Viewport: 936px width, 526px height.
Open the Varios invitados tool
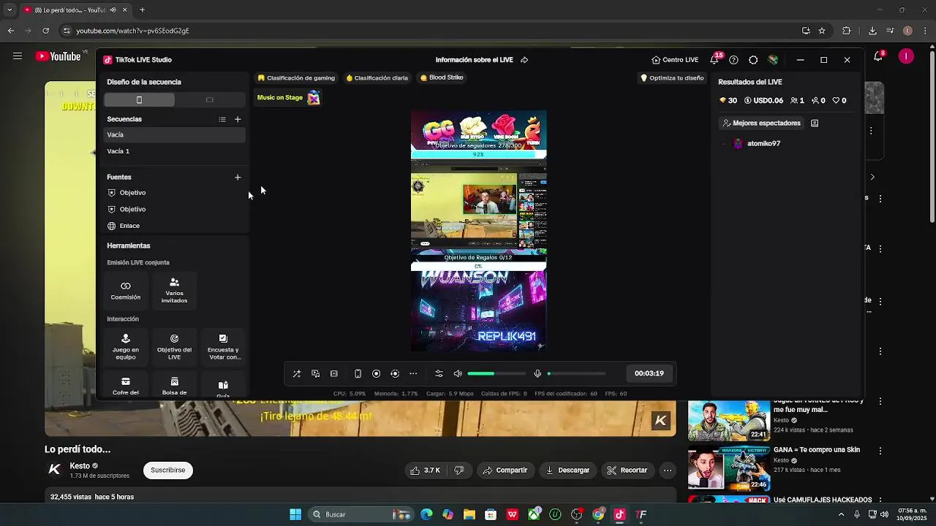pos(174,291)
